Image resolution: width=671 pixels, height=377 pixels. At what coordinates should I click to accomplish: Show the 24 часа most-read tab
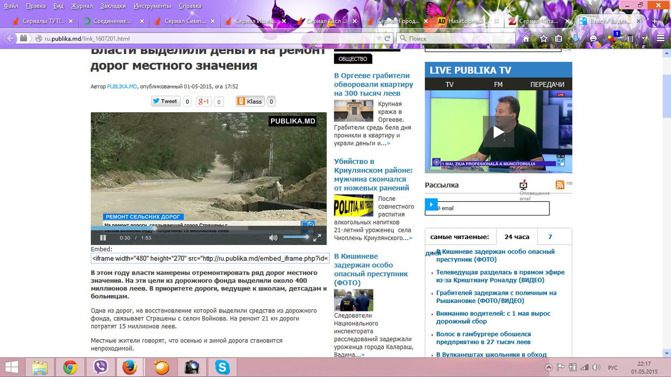(516, 237)
